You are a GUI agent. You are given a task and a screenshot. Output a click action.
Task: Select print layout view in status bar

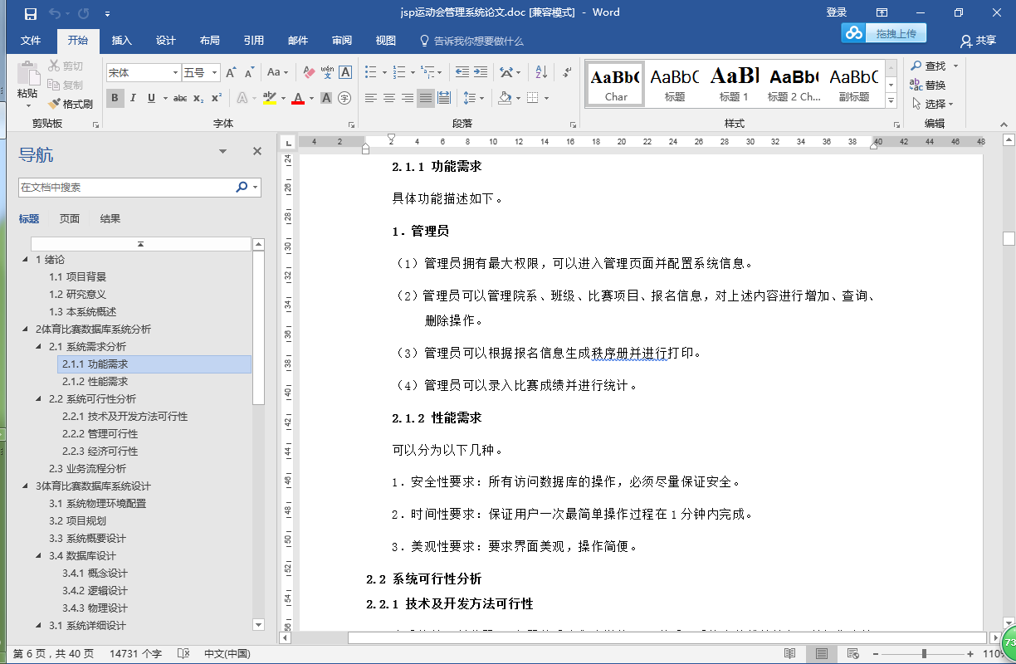pos(821,654)
